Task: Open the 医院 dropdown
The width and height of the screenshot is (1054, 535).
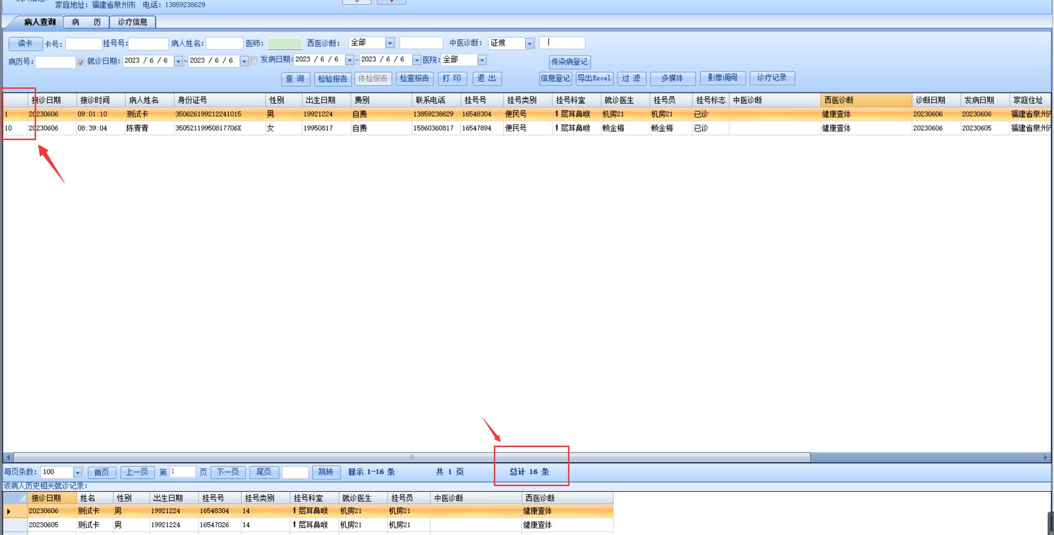Action: pyautogui.click(x=482, y=60)
